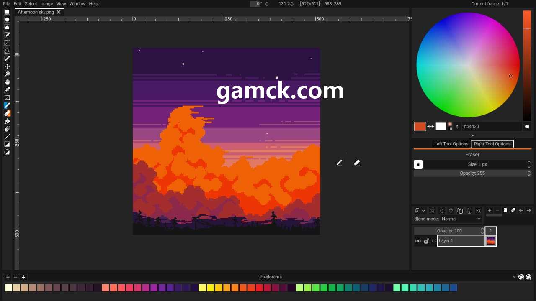Expand color options chevron below hex field
Screen dimensions: 536x301
[472, 135]
